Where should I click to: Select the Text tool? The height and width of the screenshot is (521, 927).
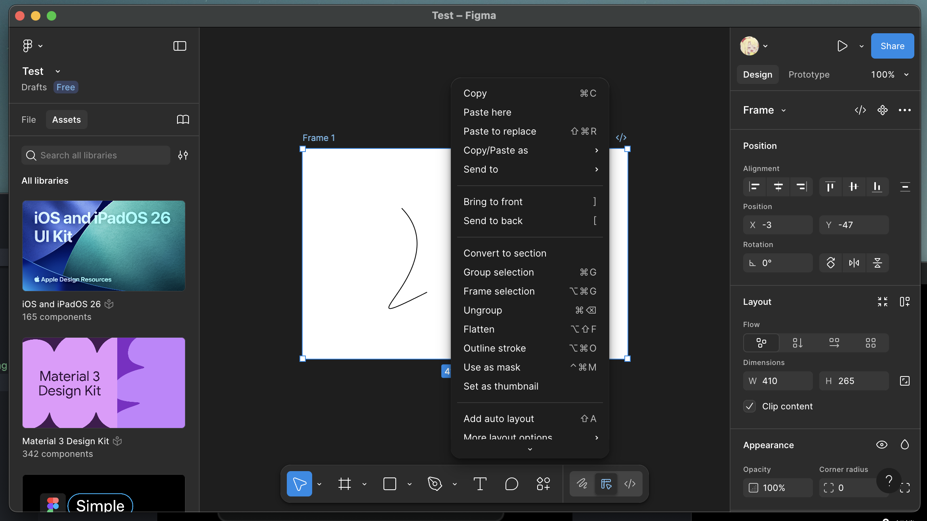click(x=480, y=484)
